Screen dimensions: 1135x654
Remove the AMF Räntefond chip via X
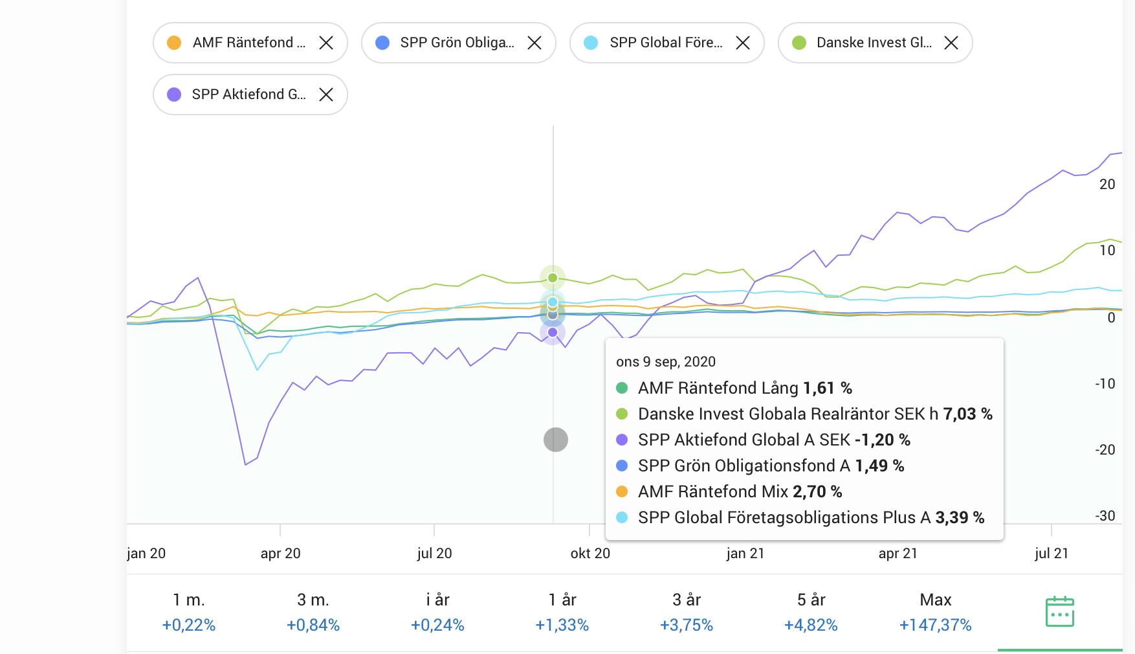click(326, 43)
